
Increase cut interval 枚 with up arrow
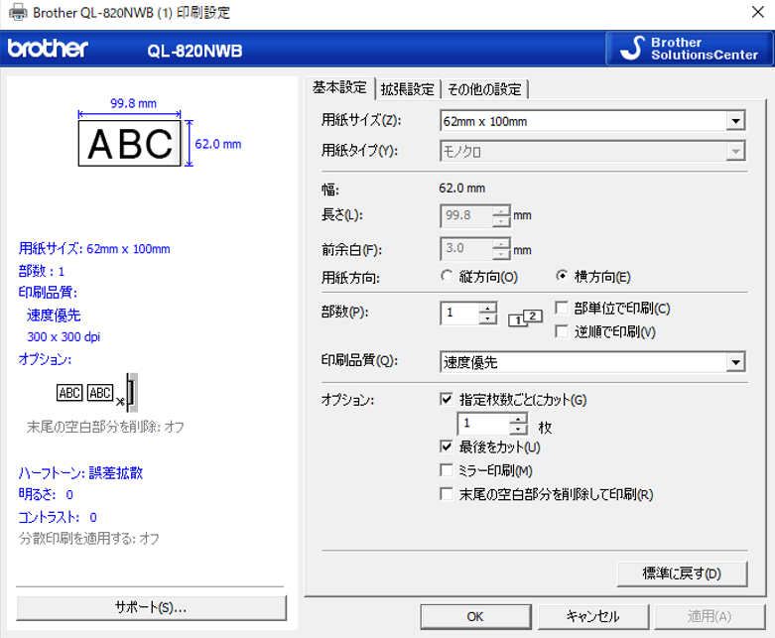coord(518,419)
